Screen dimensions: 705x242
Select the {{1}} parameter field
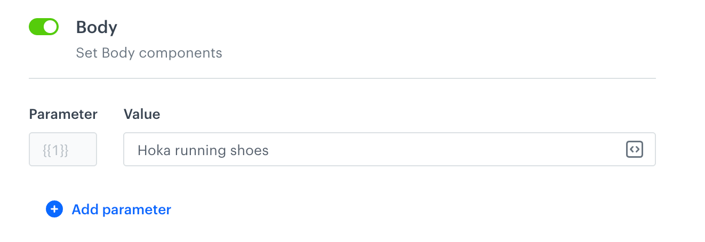tap(63, 150)
